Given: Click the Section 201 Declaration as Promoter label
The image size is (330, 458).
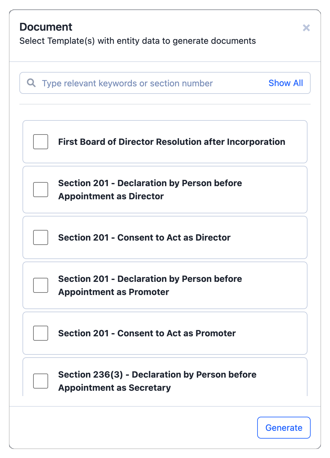Looking at the screenshot, I should (150, 285).
